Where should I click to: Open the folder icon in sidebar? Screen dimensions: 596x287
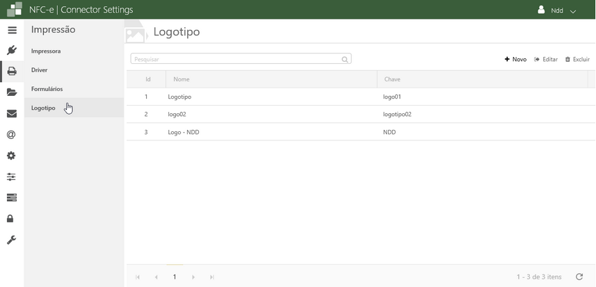[x=12, y=92]
